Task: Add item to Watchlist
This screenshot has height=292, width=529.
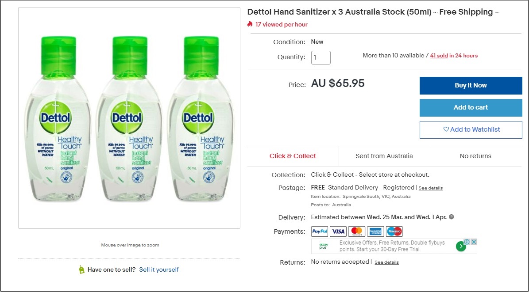Action: [x=471, y=129]
